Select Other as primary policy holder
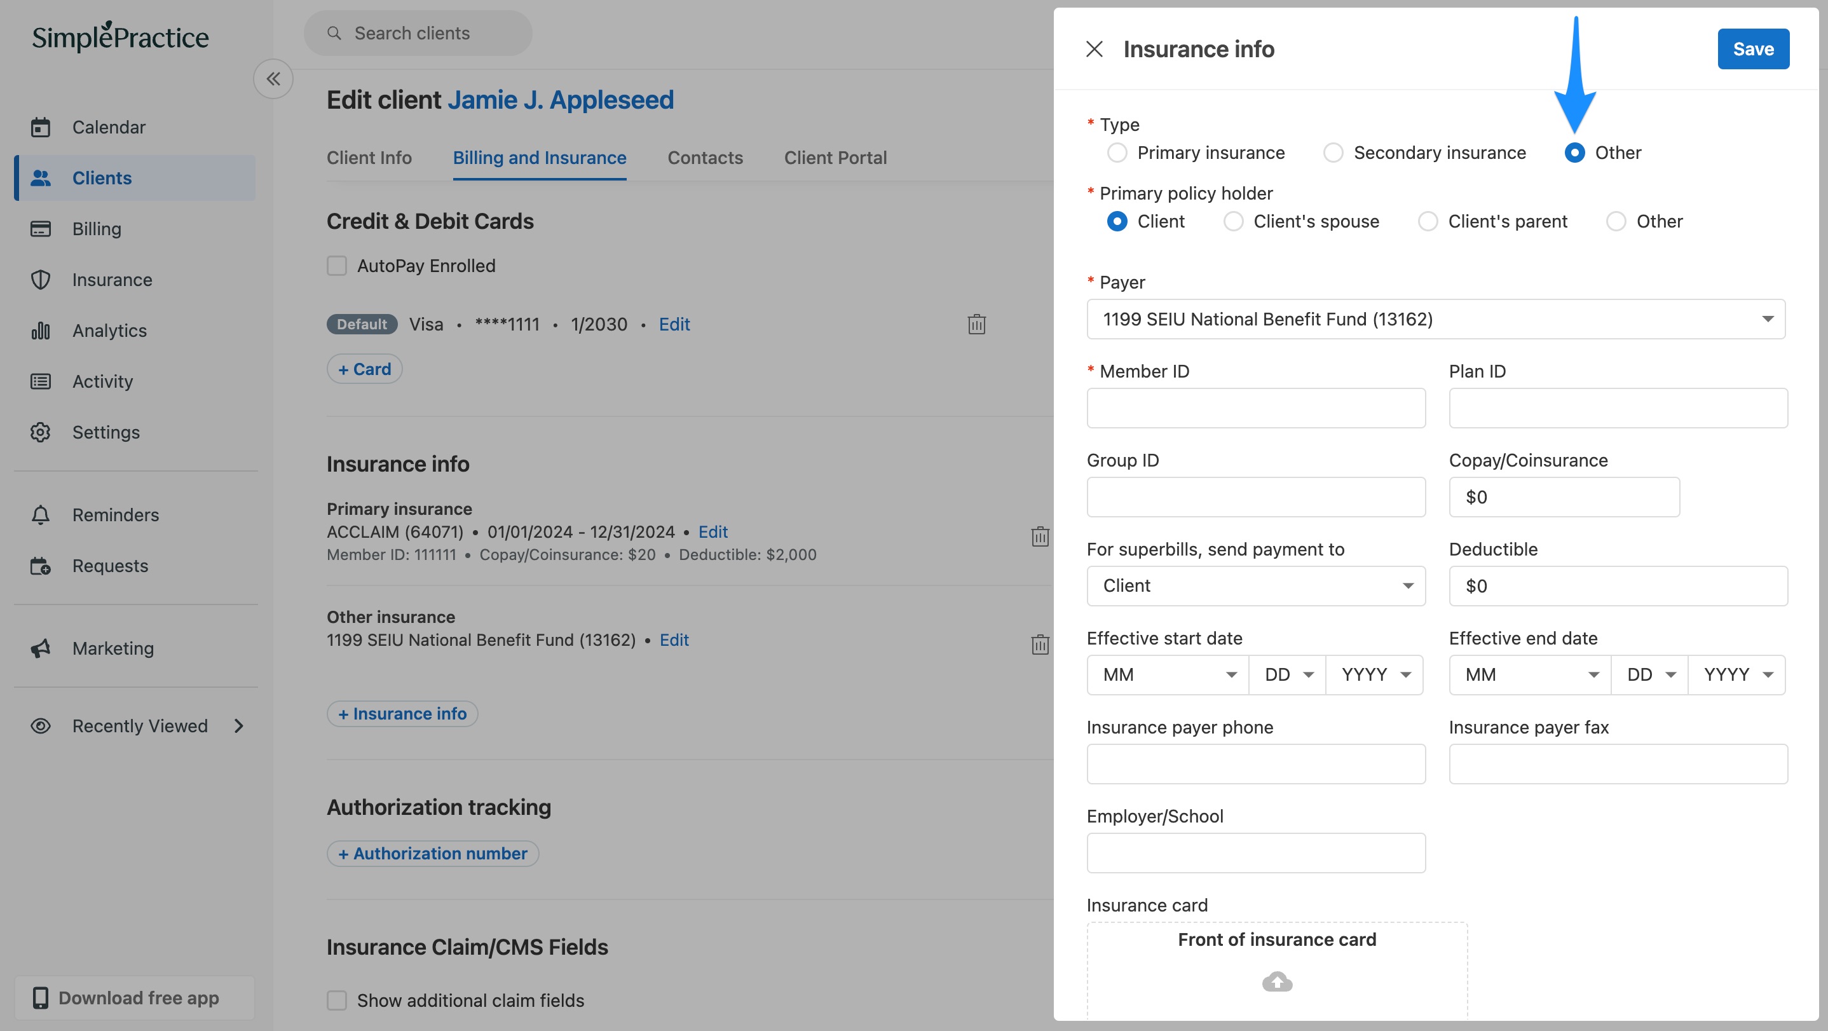Image resolution: width=1828 pixels, height=1031 pixels. pos(1616,221)
